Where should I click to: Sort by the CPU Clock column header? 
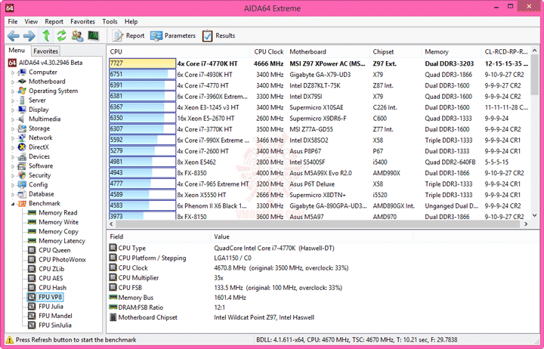click(x=268, y=51)
